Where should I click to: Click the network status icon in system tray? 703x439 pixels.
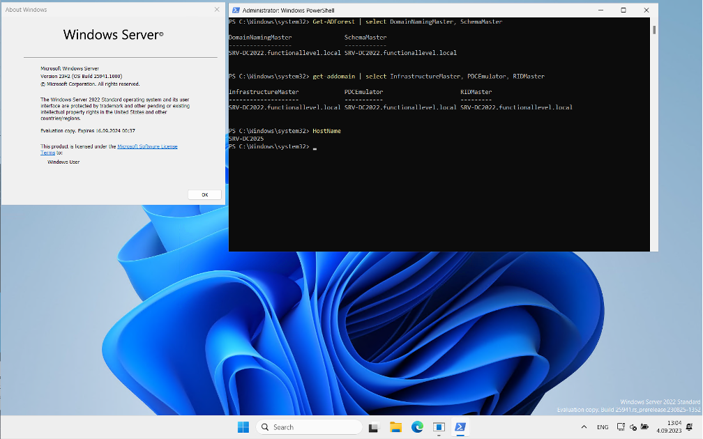click(x=620, y=428)
